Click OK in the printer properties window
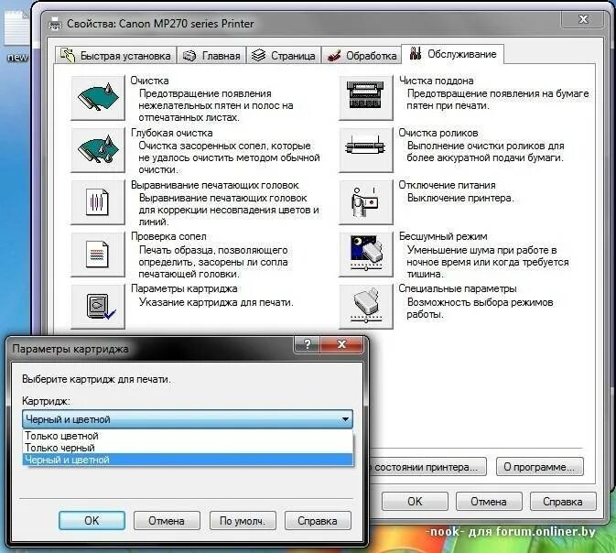616x553 pixels. coord(415,502)
